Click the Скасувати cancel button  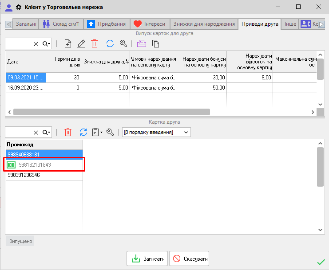point(189,258)
